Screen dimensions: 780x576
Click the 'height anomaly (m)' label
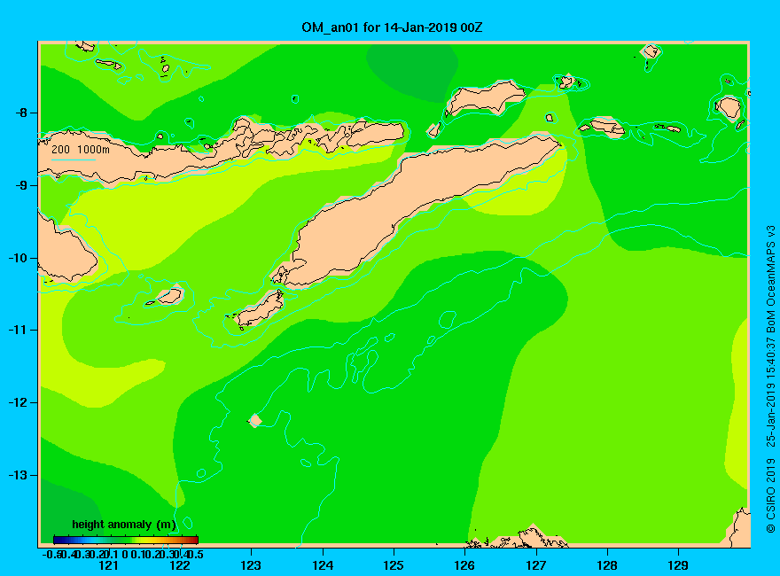coord(124,525)
